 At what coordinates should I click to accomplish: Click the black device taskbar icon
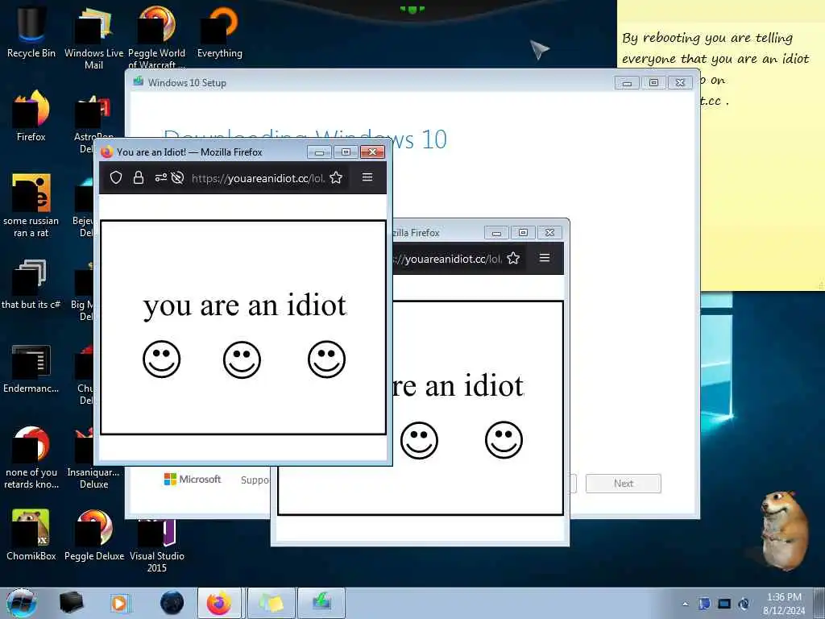tap(71, 603)
